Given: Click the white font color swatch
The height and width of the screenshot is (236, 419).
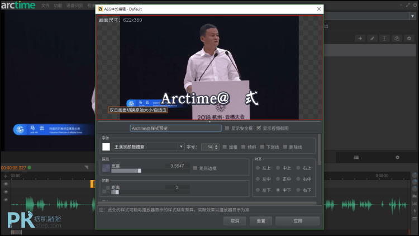Looking at the screenshot, I should point(106,147).
